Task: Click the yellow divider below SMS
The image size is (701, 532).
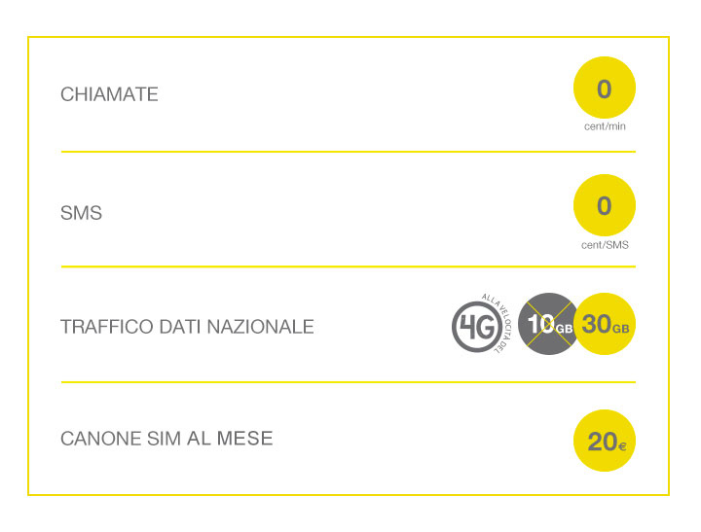Action: [x=349, y=266]
